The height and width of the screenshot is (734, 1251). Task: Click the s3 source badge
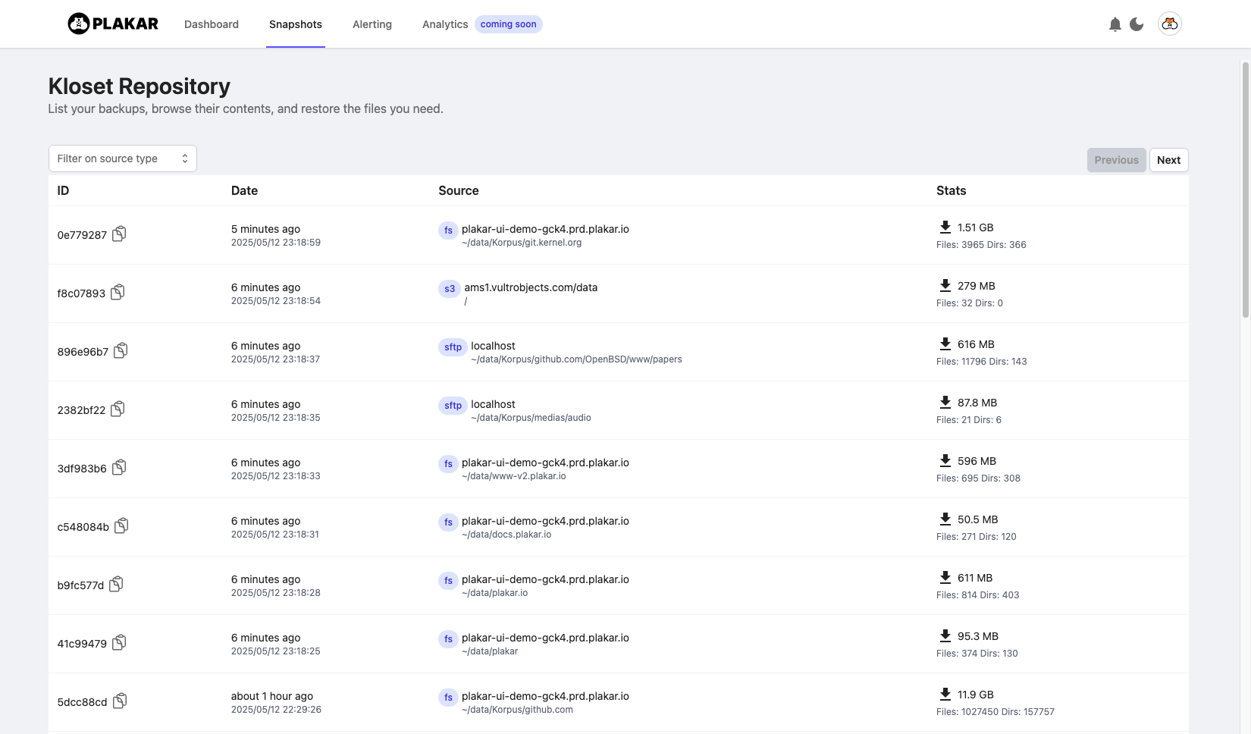450,289
